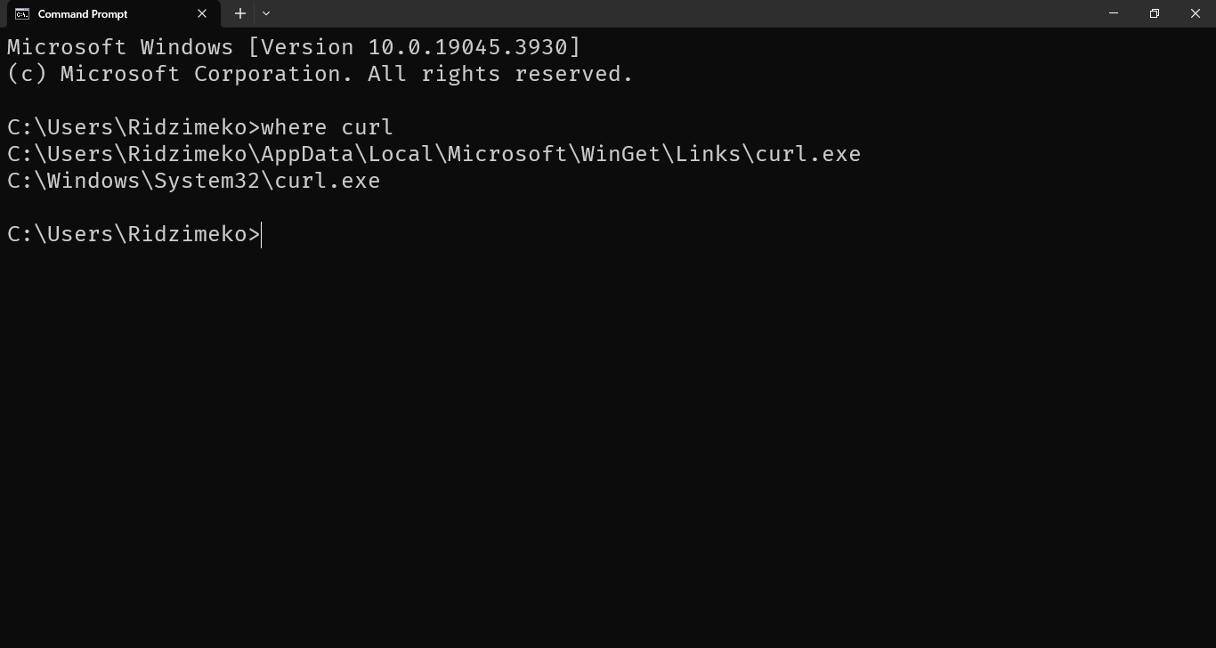Click the System32 curl.exe path line

tap(193, 181)
